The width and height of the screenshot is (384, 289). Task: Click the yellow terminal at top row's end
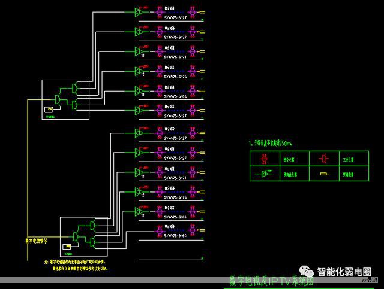tap(202, 12)
